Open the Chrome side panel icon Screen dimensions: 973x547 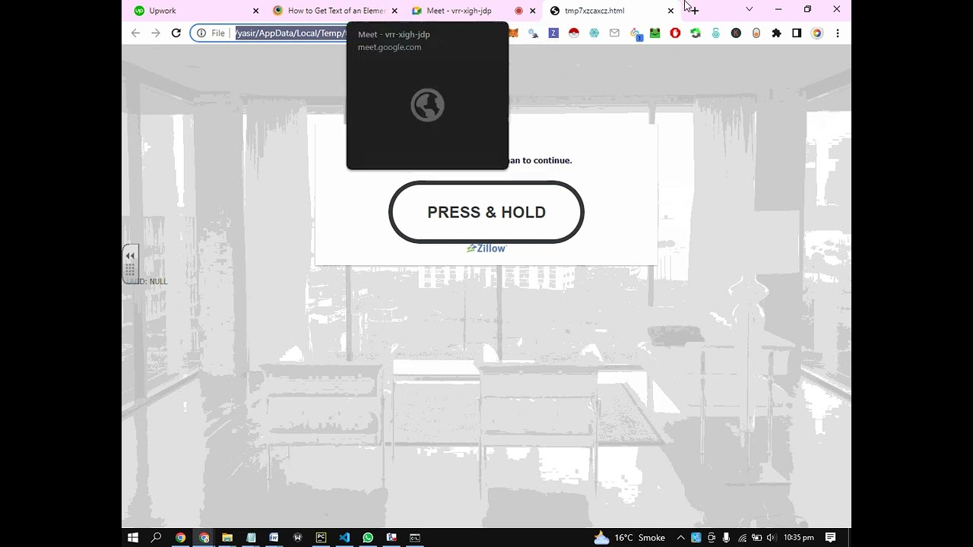click(x=797, y=33)
